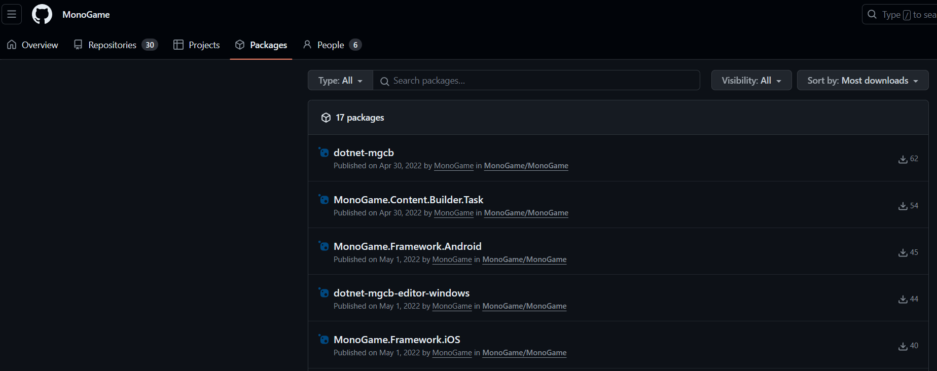Screen dimensions: 937x371
Task: Click the People person icon
Action: (307, 45)
